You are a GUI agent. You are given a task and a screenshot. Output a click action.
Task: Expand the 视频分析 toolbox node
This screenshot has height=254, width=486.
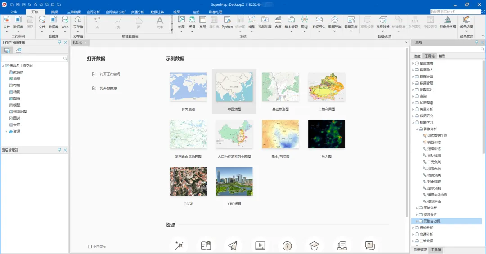[x=417, y=214]
